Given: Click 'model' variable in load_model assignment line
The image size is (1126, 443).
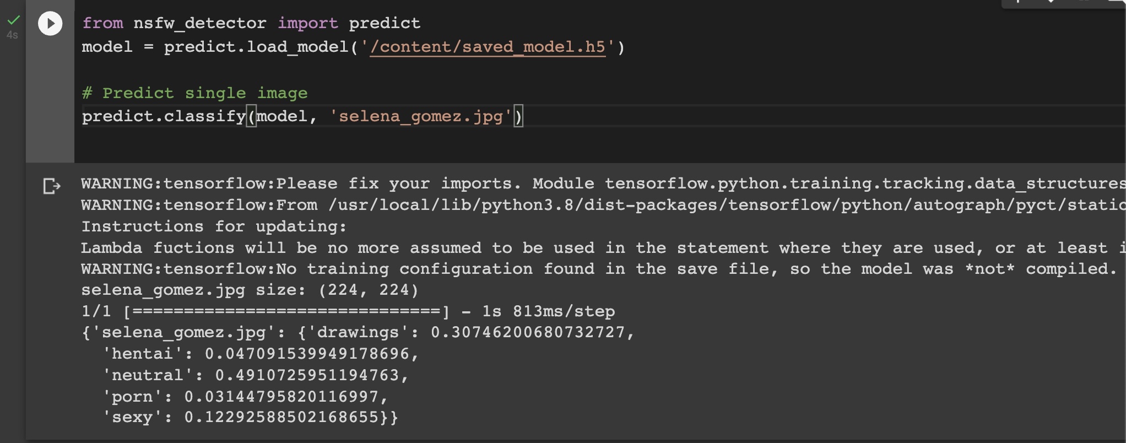Looking at the screenshot, I should [107, 47].
